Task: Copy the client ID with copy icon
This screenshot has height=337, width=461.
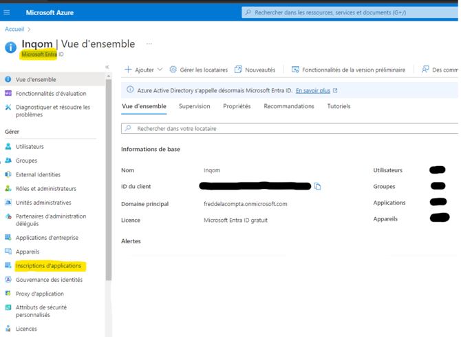Action: [317, 186]
